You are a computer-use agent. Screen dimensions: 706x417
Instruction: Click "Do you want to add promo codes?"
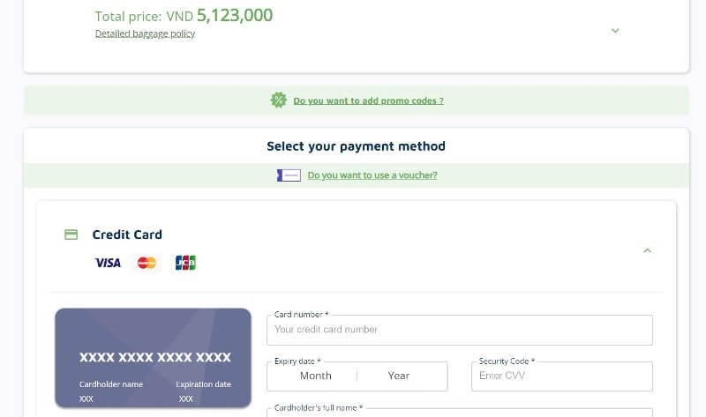[x=368, y=101]
